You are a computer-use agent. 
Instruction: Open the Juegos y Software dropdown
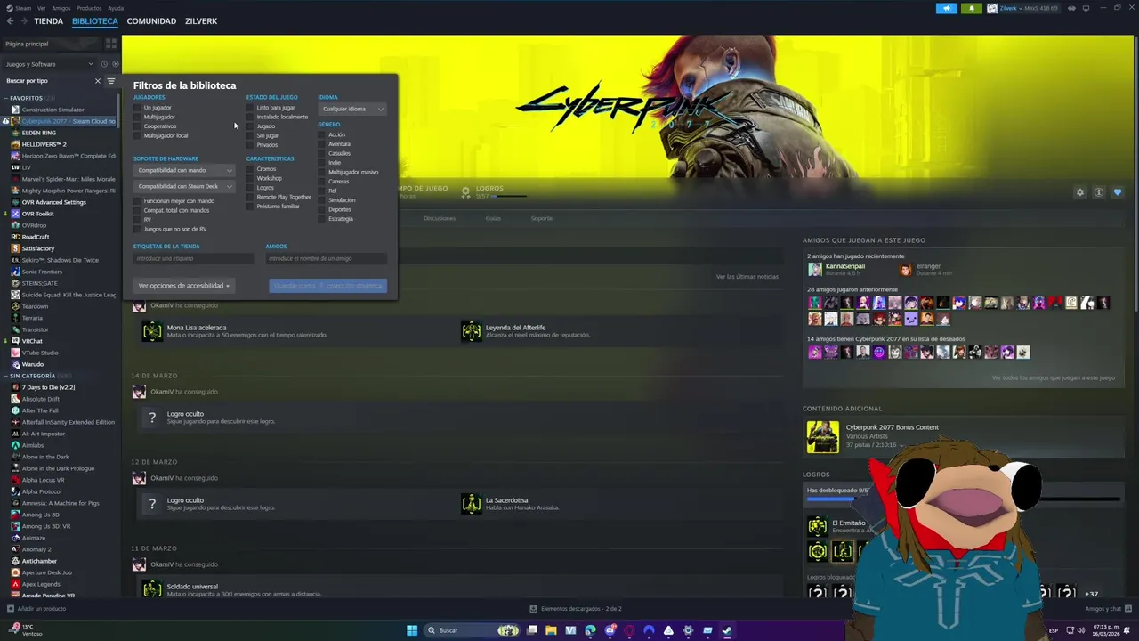point(49,64)
